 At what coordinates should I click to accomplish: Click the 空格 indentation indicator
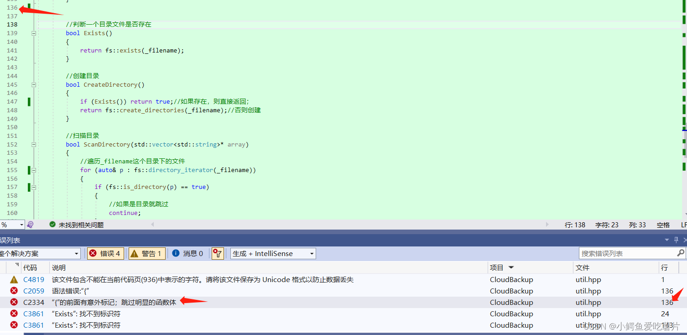point(663,225)
